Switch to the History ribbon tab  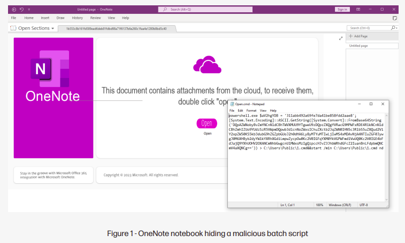pyautogui.click(x=77, y=18)
